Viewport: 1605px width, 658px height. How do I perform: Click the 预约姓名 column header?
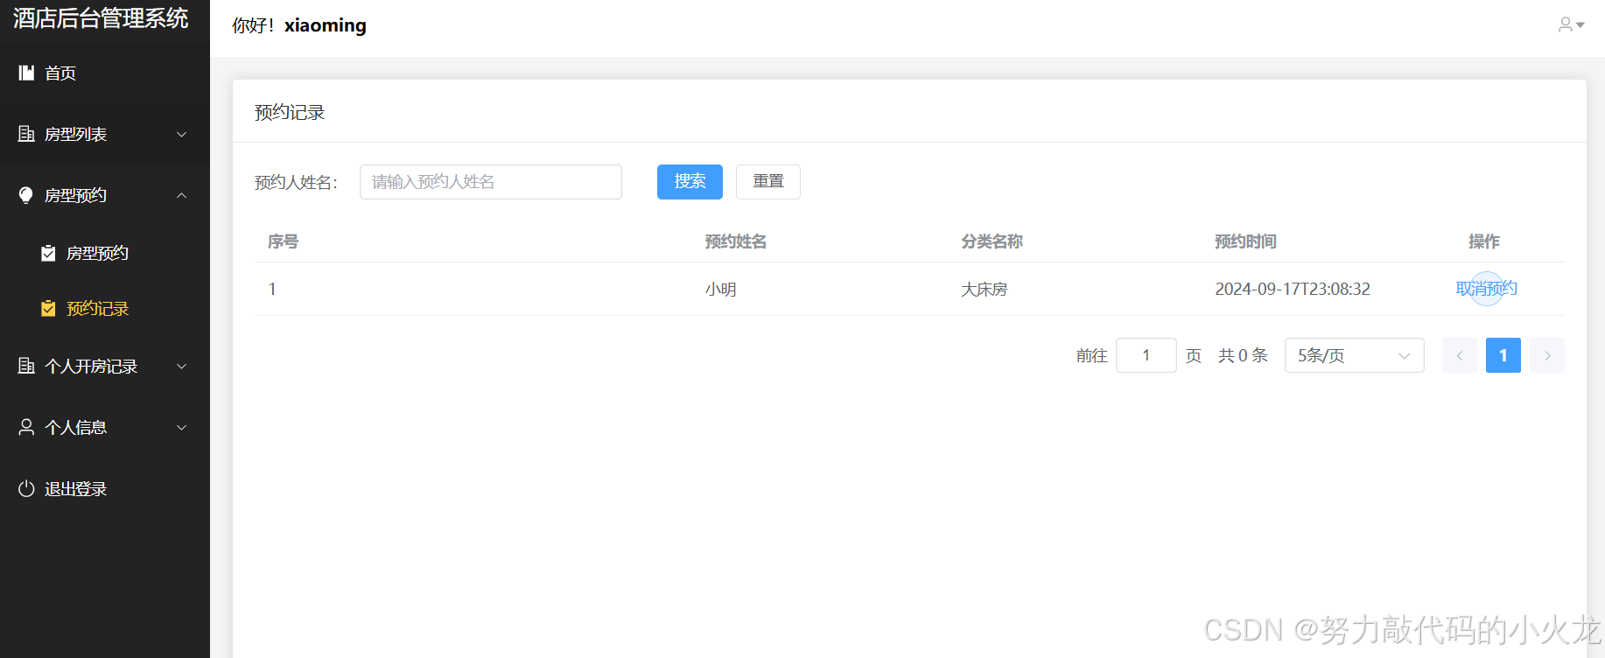point(736,241)
